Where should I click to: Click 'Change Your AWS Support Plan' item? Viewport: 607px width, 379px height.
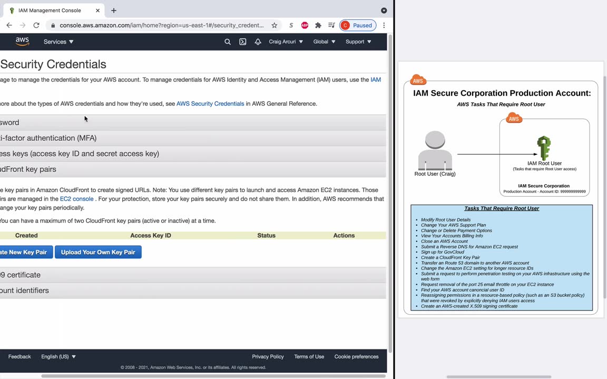[453, 225]
